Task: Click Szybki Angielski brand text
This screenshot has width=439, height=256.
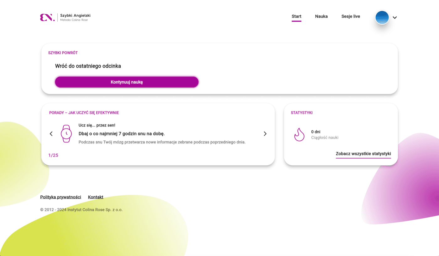Action: (x=75, y=16)
